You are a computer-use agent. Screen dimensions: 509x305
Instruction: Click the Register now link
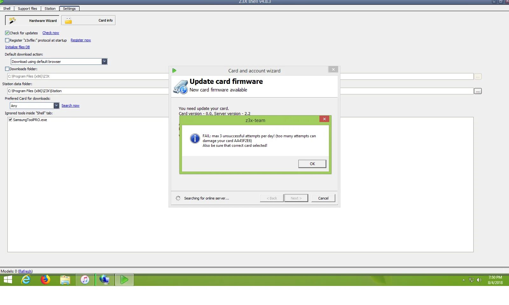(x=81, y=40)
